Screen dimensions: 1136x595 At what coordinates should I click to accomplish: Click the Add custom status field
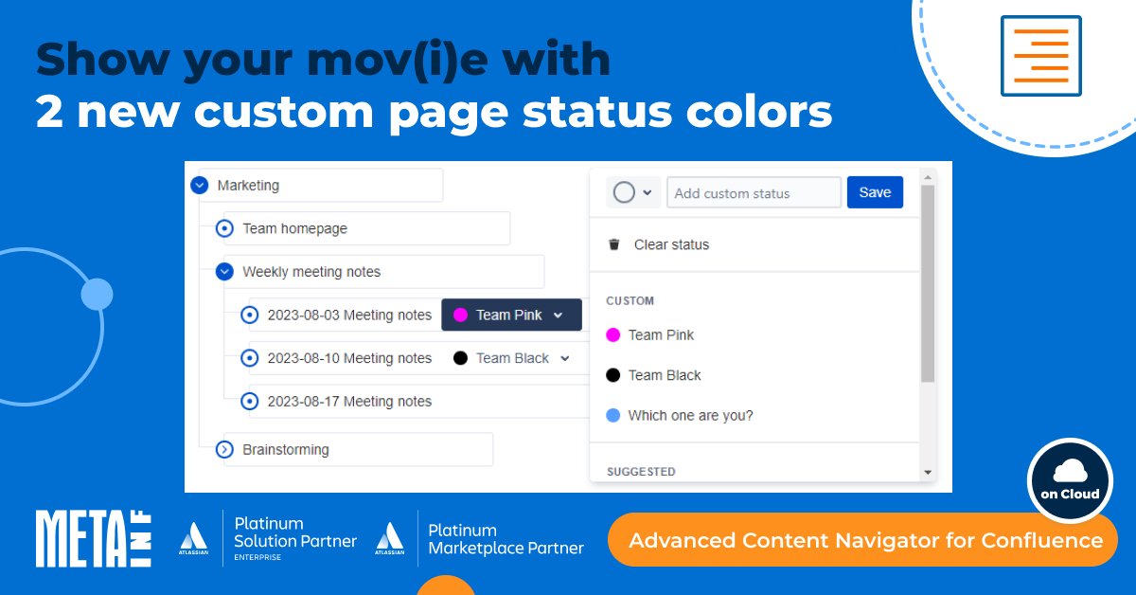pyautogui.click(x=754, y=192)
